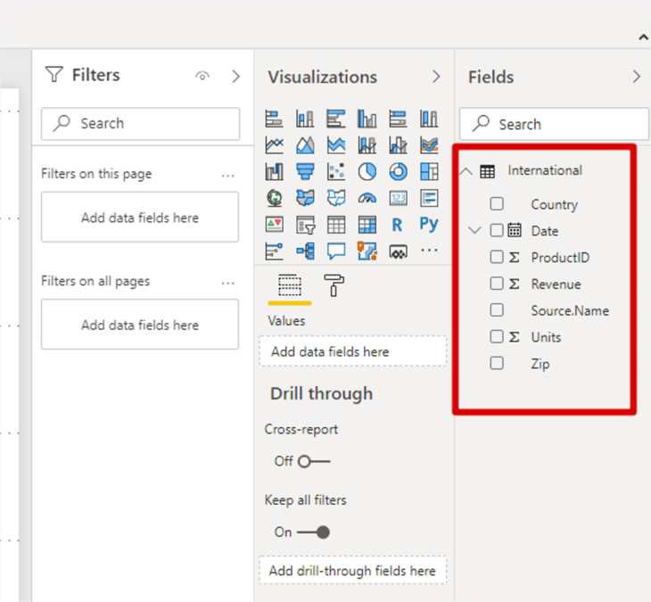Add a Python visual

tap(429, 225)
